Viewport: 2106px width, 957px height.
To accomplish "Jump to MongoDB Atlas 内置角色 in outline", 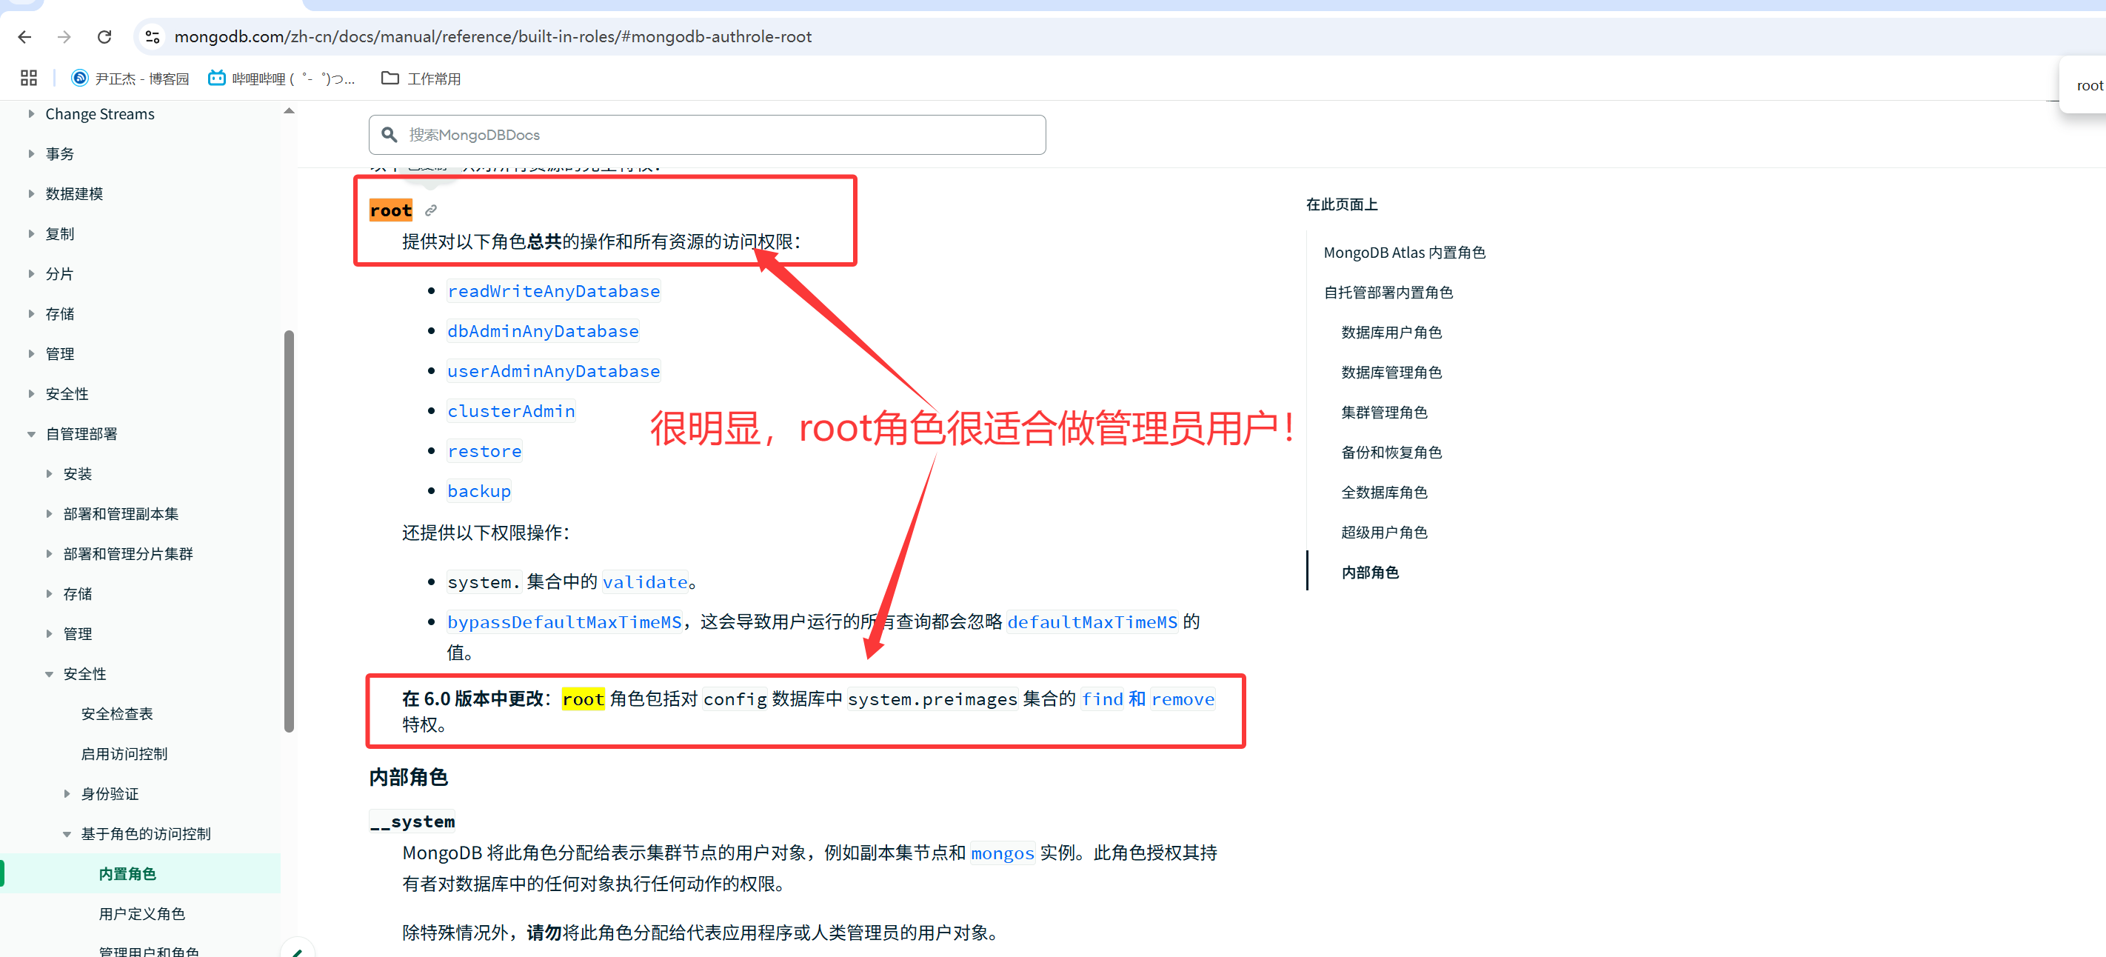I will pos(1404,253).
